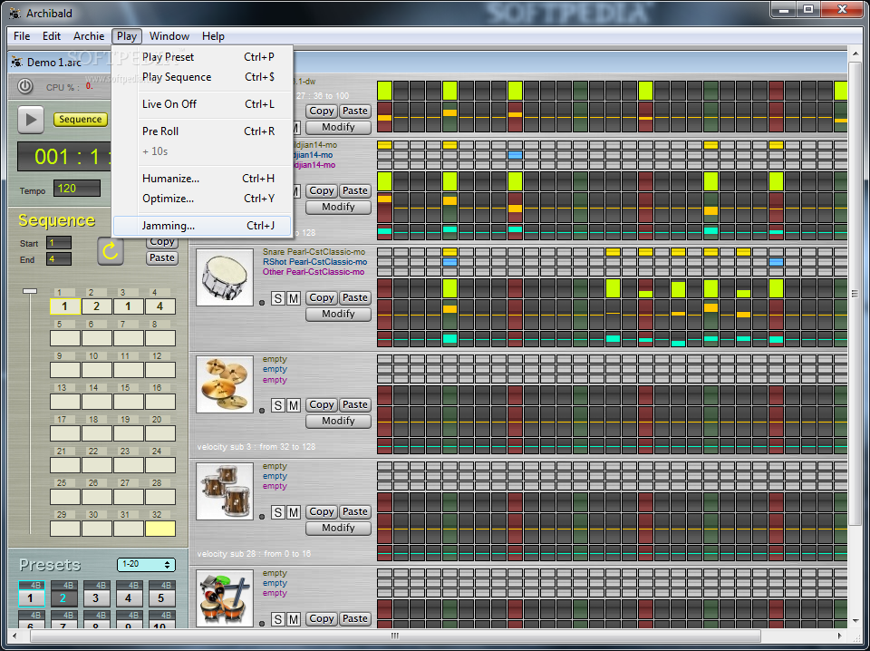Click Copy on the snare track
Viewport: 870px width, 651px height.
coord(321,297)
